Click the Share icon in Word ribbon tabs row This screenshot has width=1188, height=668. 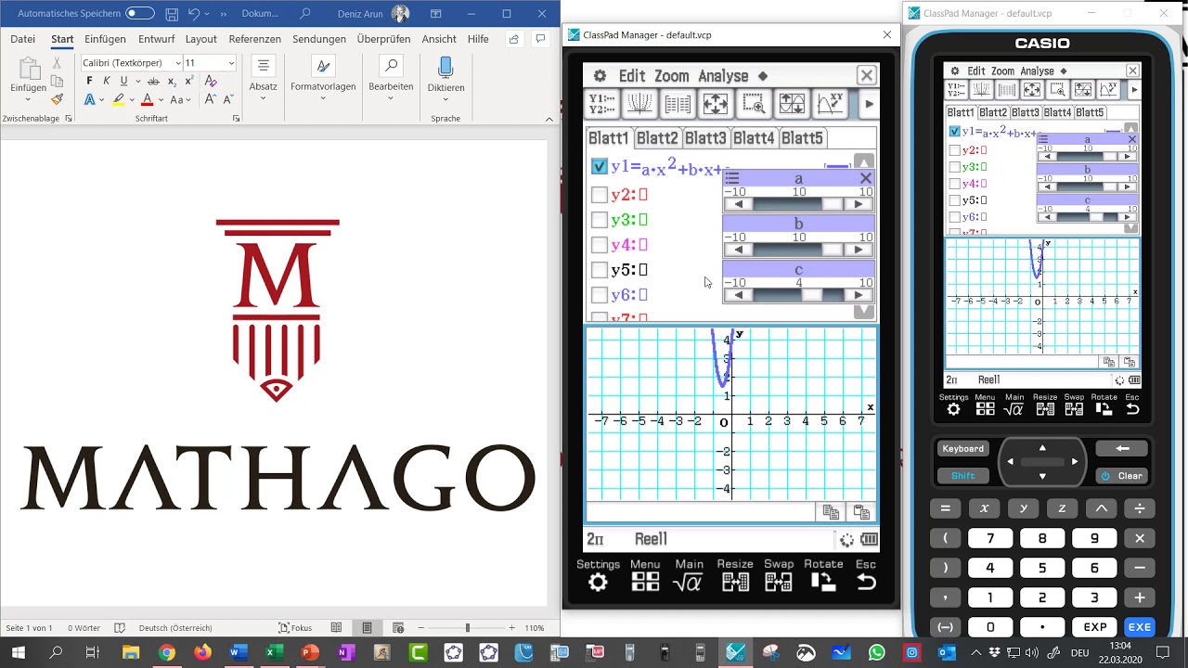point(514,39)
